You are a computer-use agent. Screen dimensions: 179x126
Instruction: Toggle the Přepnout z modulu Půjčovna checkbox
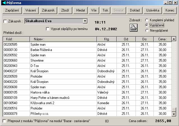[4, 121]
